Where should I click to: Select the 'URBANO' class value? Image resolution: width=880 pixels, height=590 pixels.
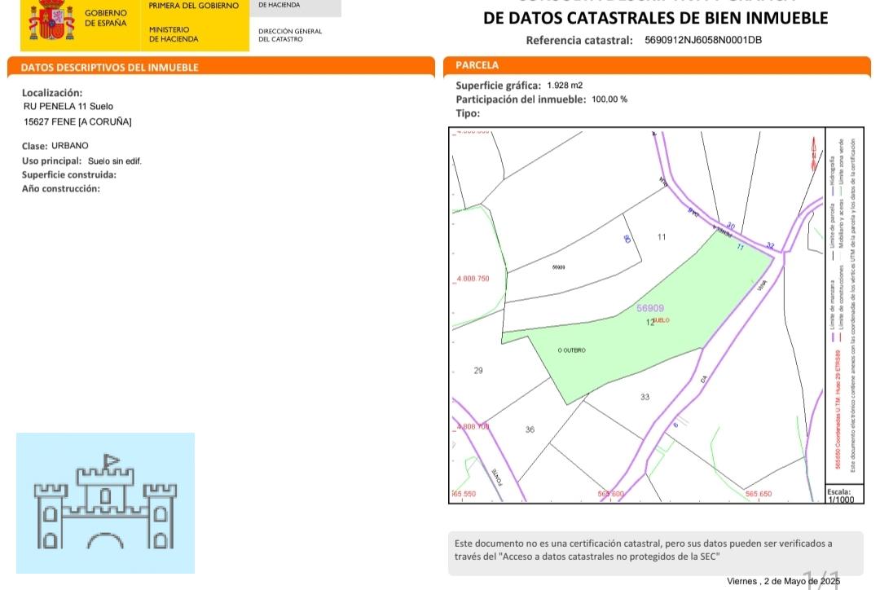[70, 145]
